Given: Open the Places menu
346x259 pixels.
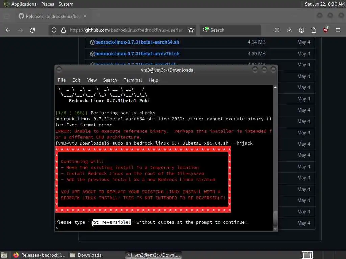Looking at the screenshot, I should (x=47, y=4).
